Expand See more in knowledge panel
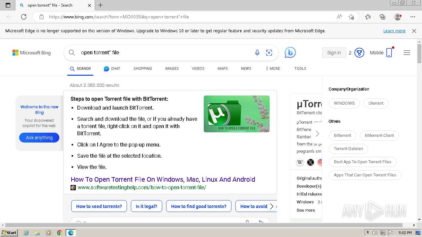 pos(306,210)
